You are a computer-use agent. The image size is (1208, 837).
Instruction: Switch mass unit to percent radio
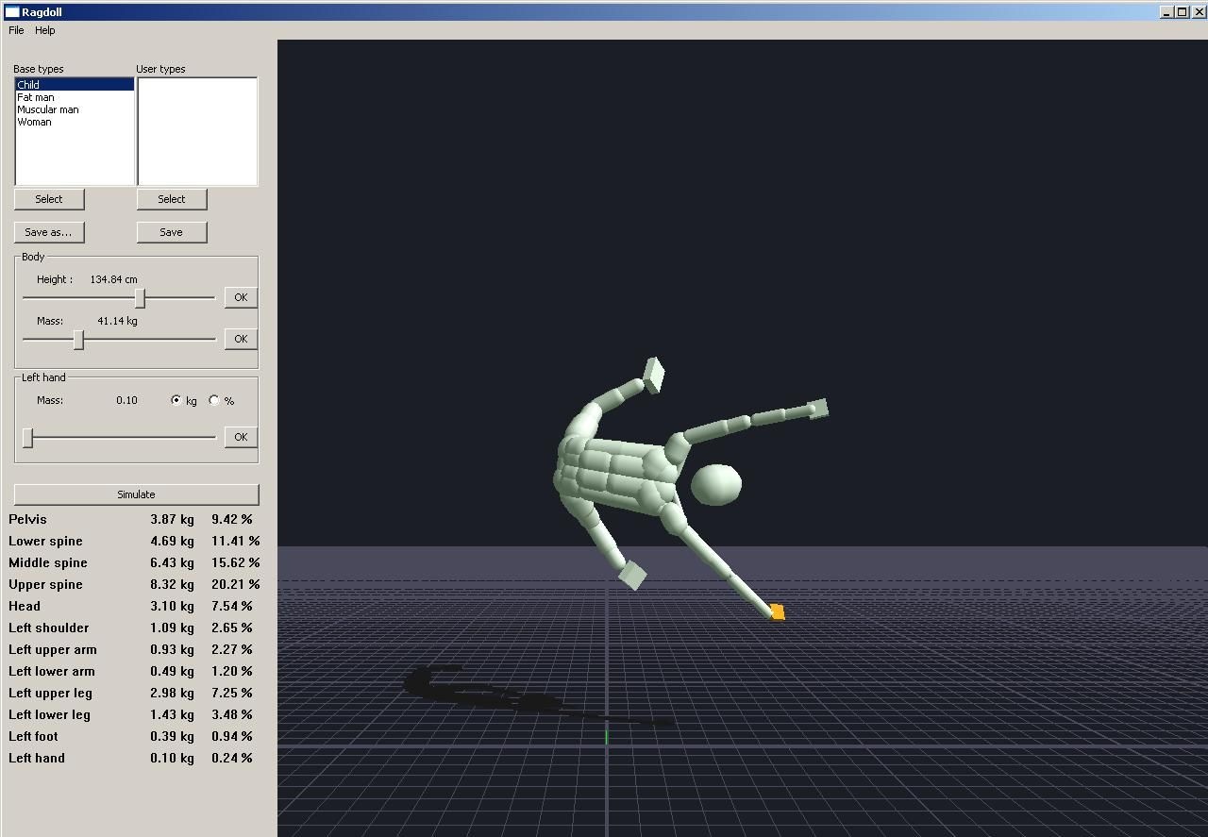coord(214,400)
